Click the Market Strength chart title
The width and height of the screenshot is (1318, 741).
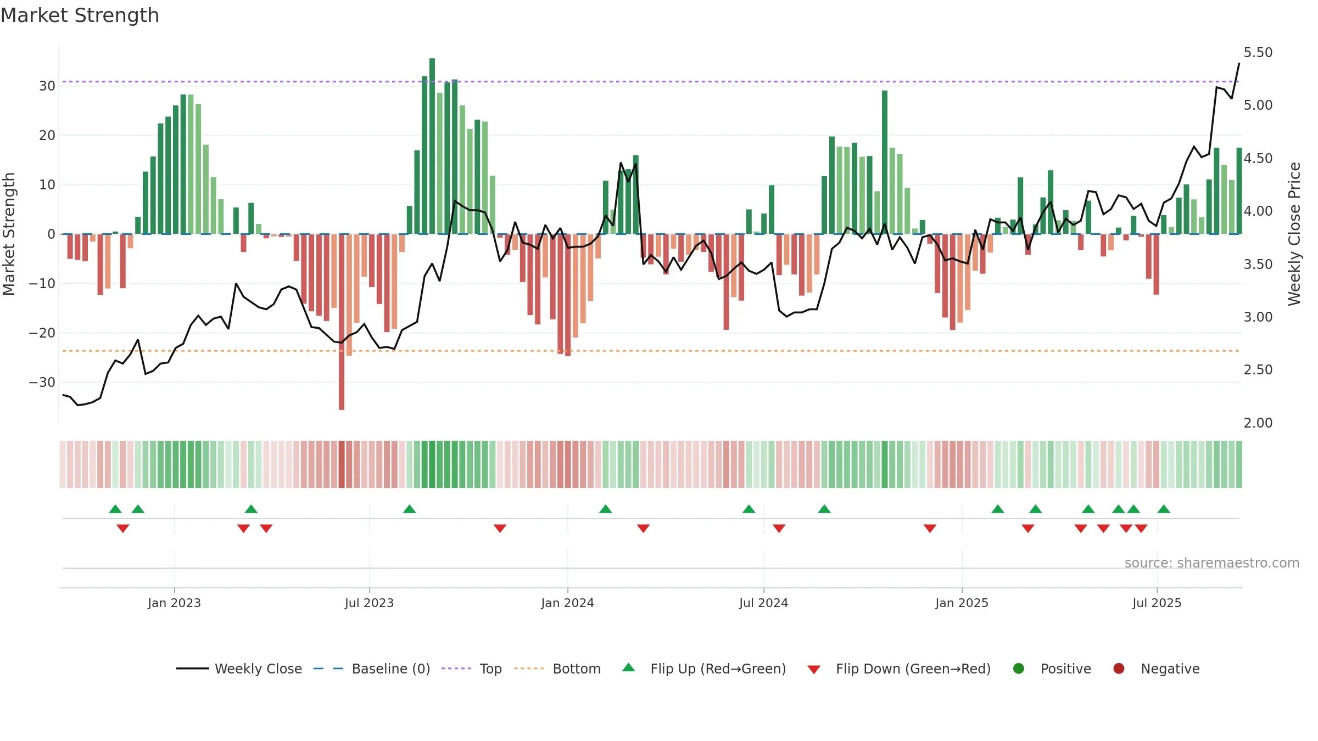point(80,15)
